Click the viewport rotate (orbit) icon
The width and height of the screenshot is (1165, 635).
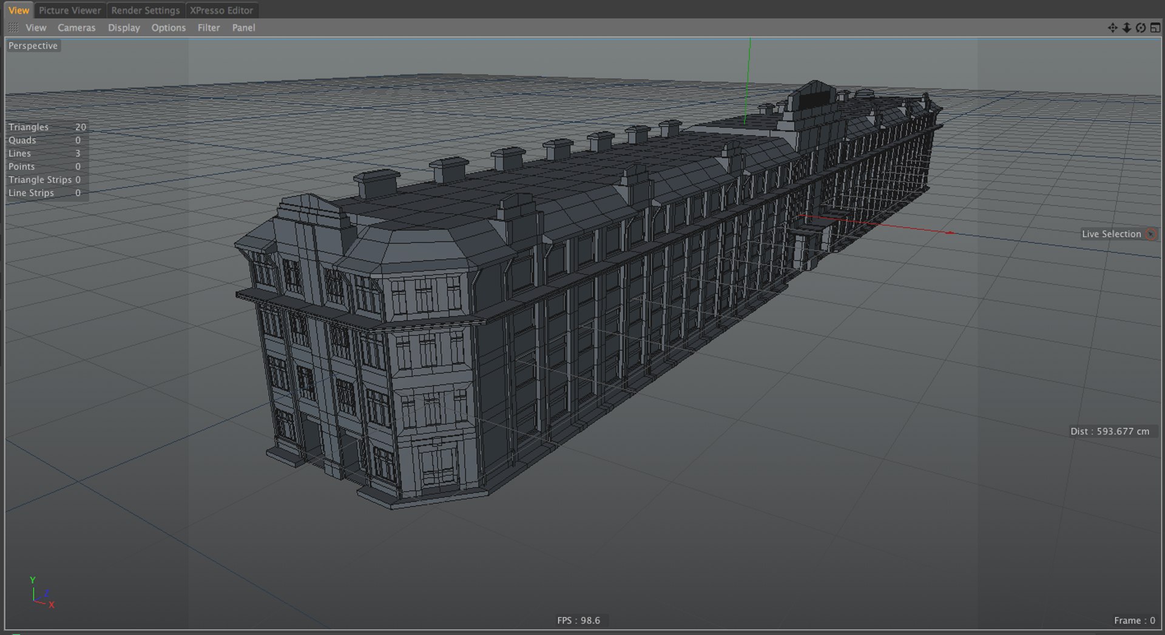[x=1141, y=28]
